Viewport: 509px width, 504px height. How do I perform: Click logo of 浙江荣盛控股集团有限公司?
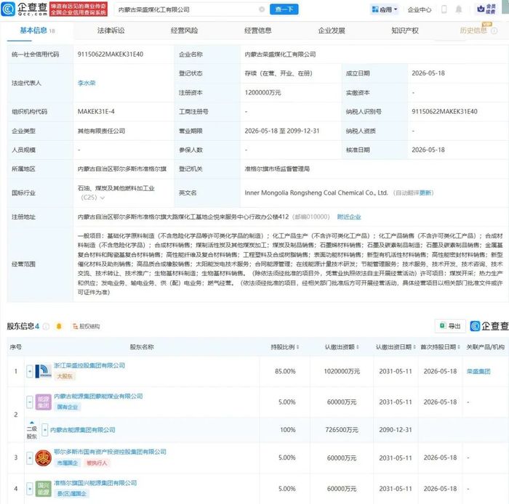43,371
